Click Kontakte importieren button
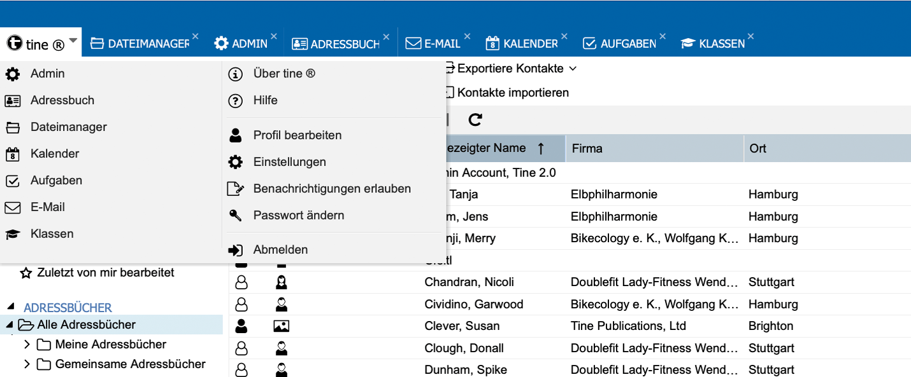This screenshot has width=911, height=377. point(512,93)
